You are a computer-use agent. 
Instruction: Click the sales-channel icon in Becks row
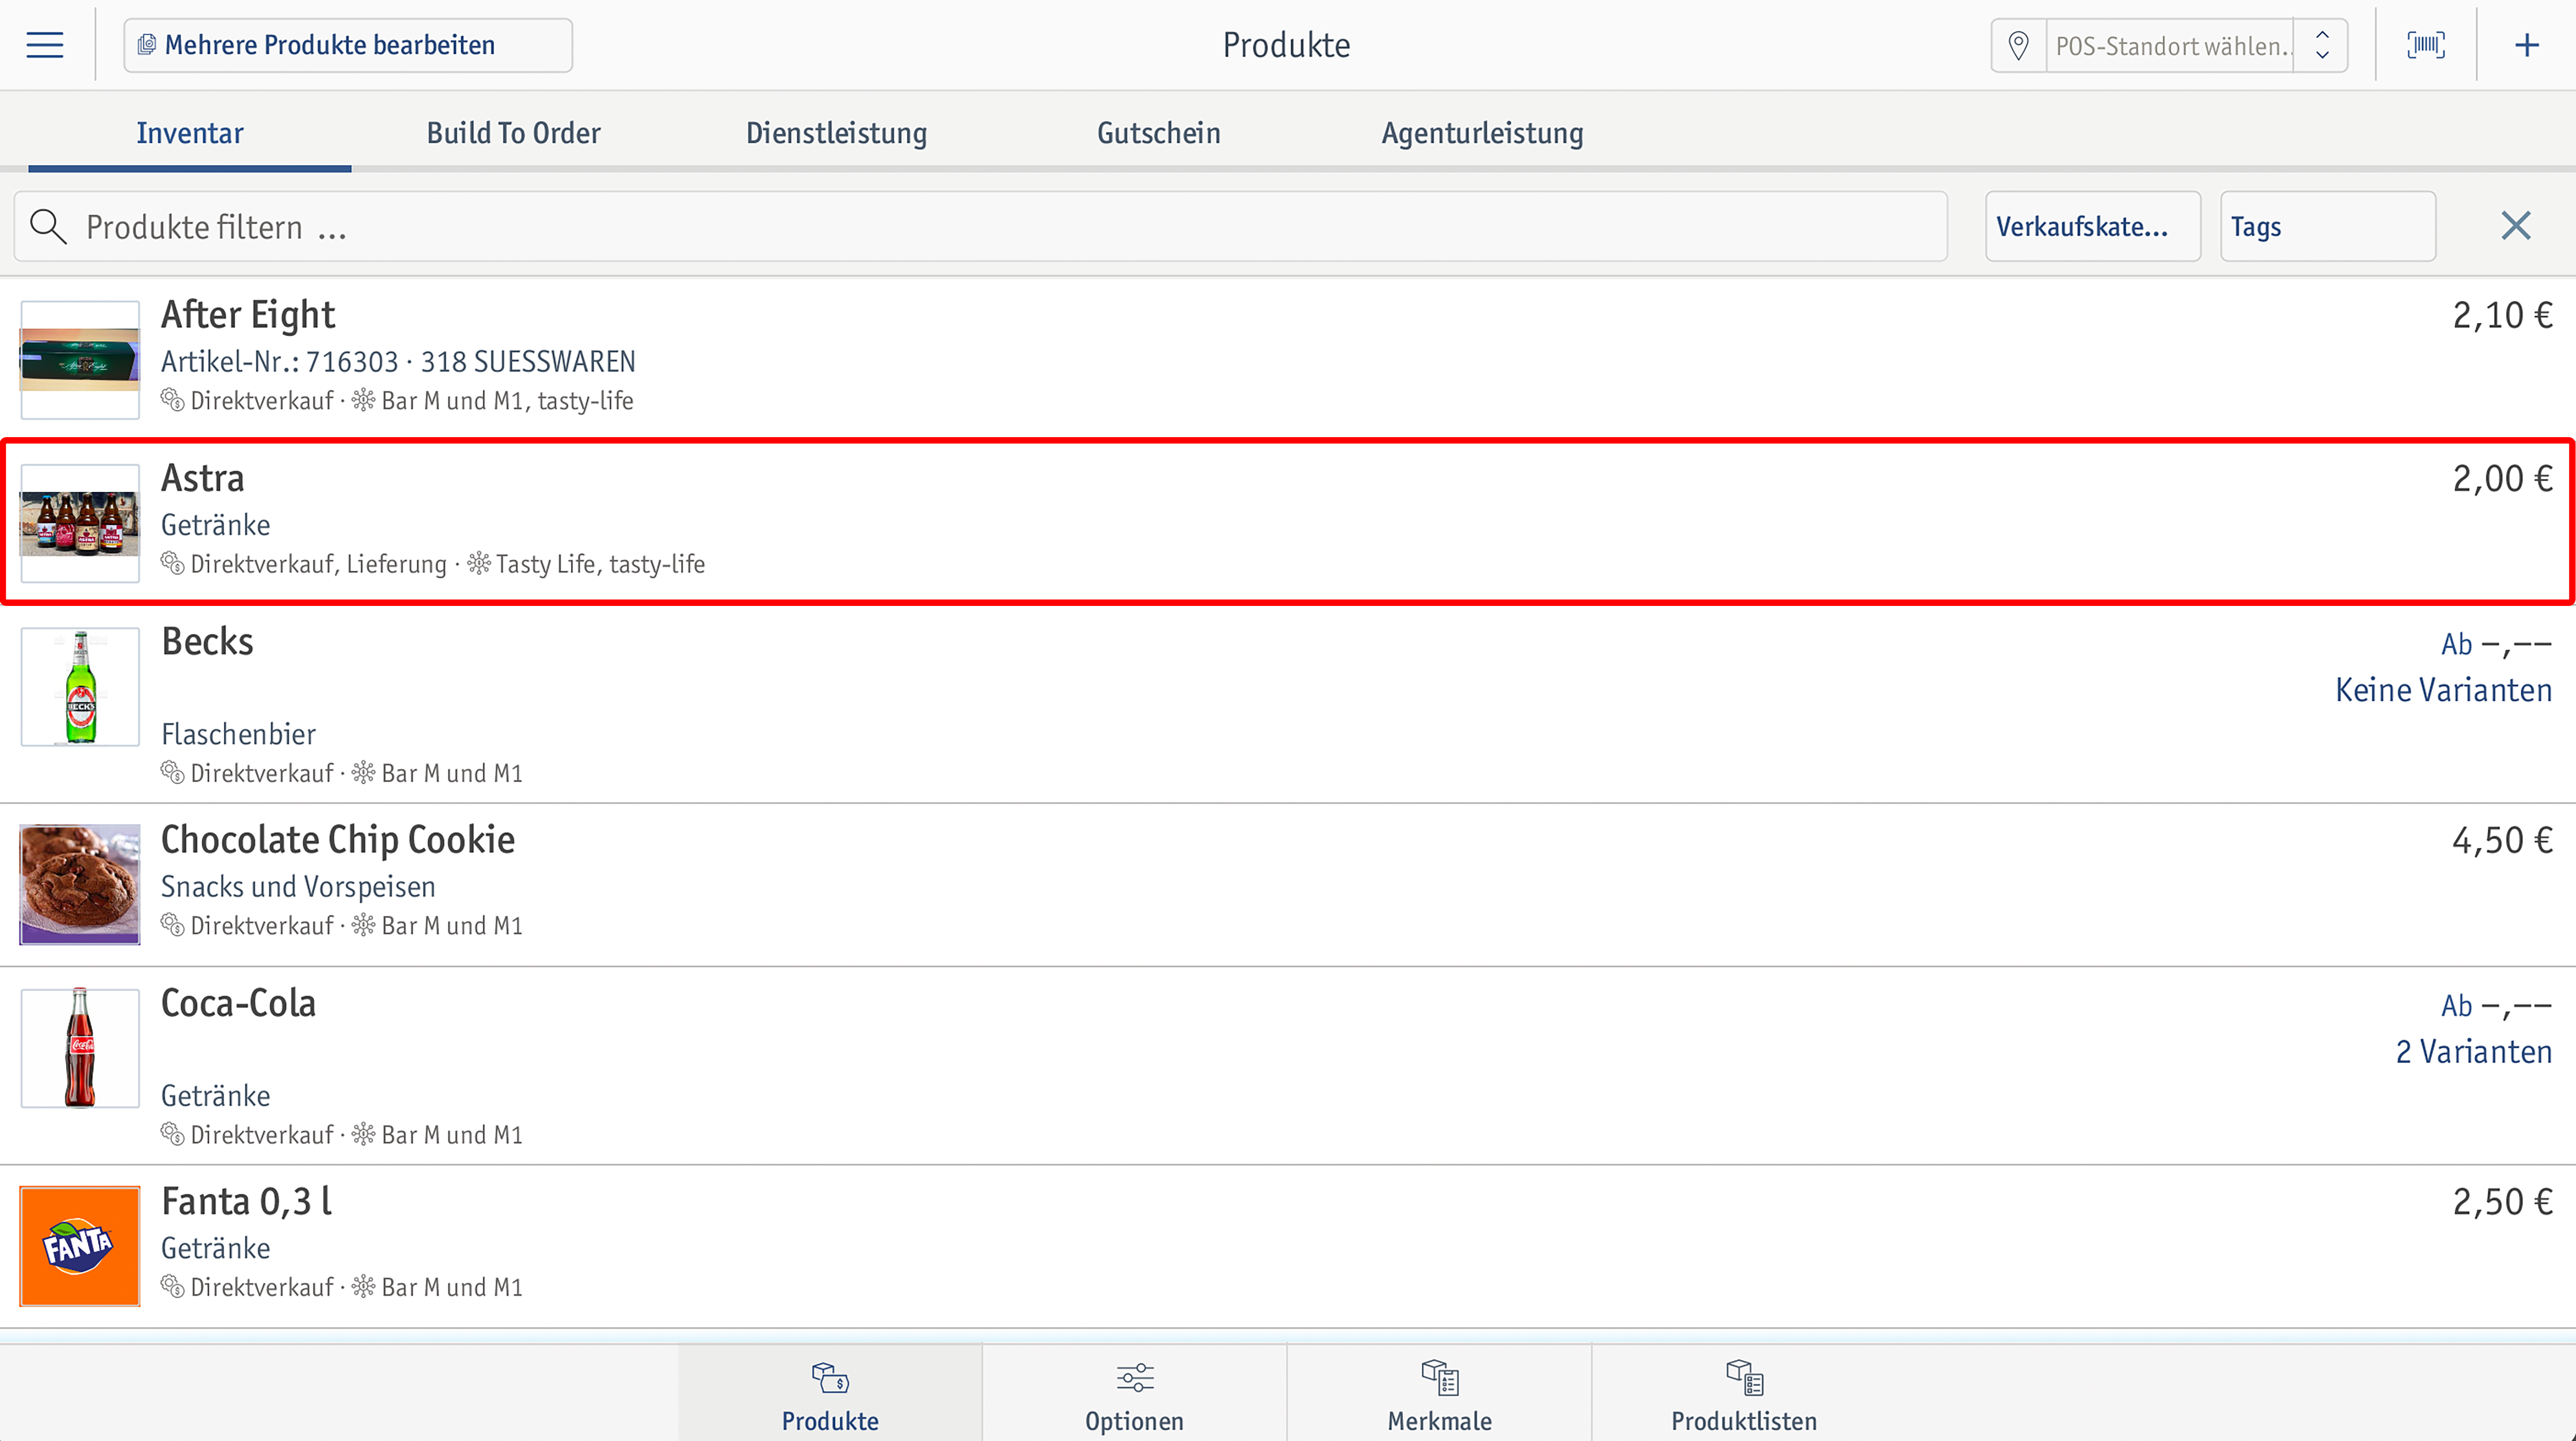pyautogui.click(x=173, y=773)
